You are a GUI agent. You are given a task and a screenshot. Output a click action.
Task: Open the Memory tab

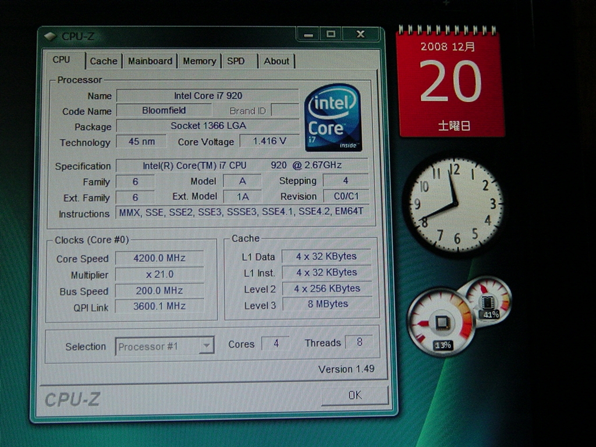pyautogui.click(x=199, y=61)
